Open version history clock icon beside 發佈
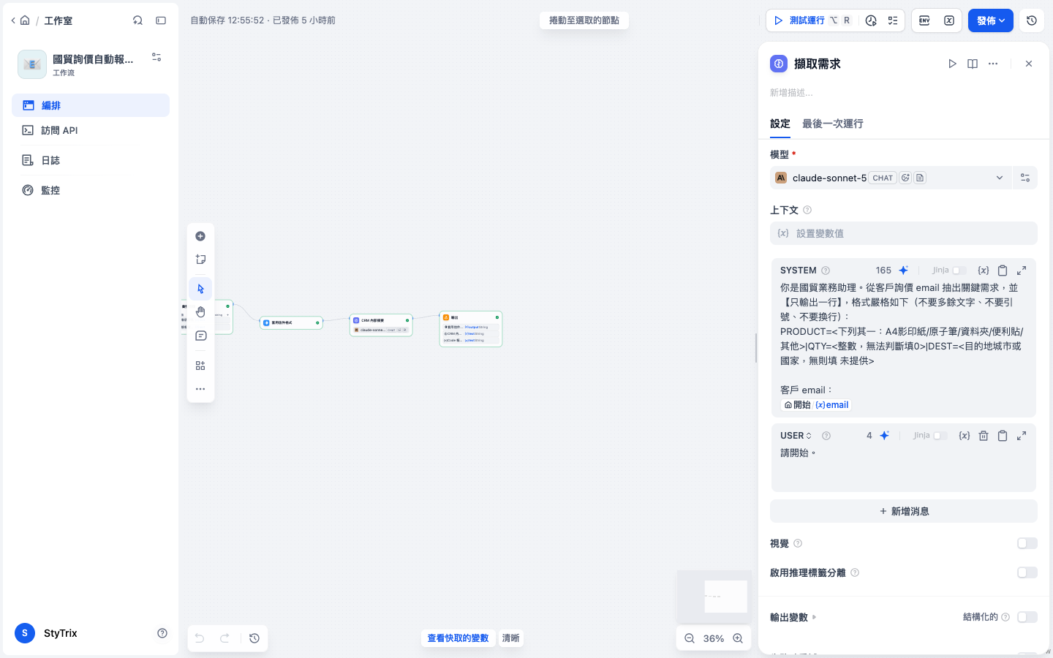1053x658 pixels. pos(1032,20)
